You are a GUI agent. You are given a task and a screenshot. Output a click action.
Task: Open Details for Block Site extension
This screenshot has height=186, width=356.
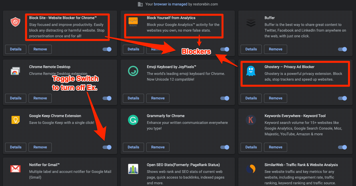point(16,49)
